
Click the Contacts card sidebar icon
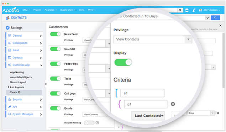click(10, 58)
